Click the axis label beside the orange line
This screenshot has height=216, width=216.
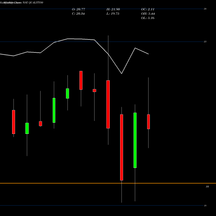click(207, 187)
